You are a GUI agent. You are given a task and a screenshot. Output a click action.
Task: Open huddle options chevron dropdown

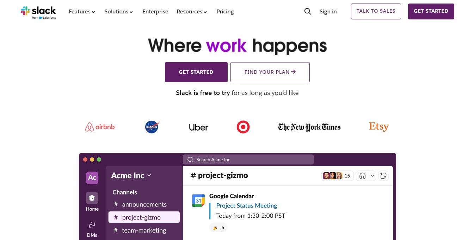tap(373, 176)
